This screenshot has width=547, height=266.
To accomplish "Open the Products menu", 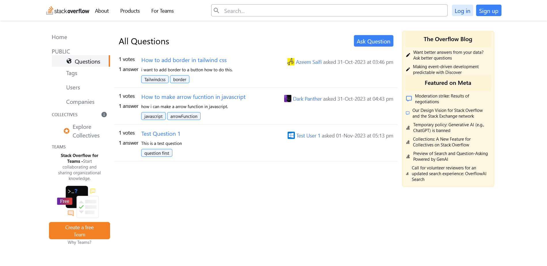I will click(x=130, y=11).
